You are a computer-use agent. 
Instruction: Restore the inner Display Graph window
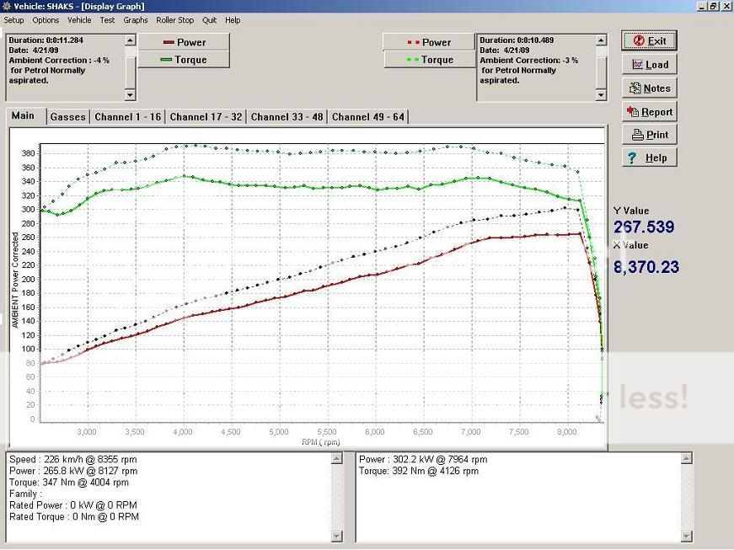pos(713,6)
